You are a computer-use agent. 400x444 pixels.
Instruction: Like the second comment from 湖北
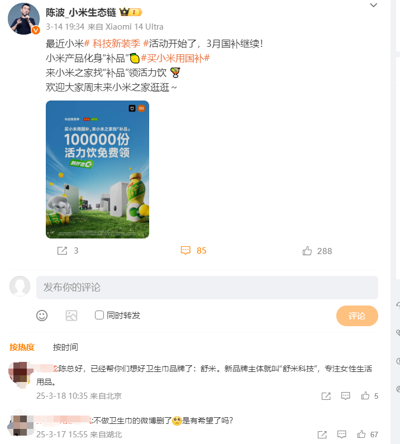click(361, 434)
